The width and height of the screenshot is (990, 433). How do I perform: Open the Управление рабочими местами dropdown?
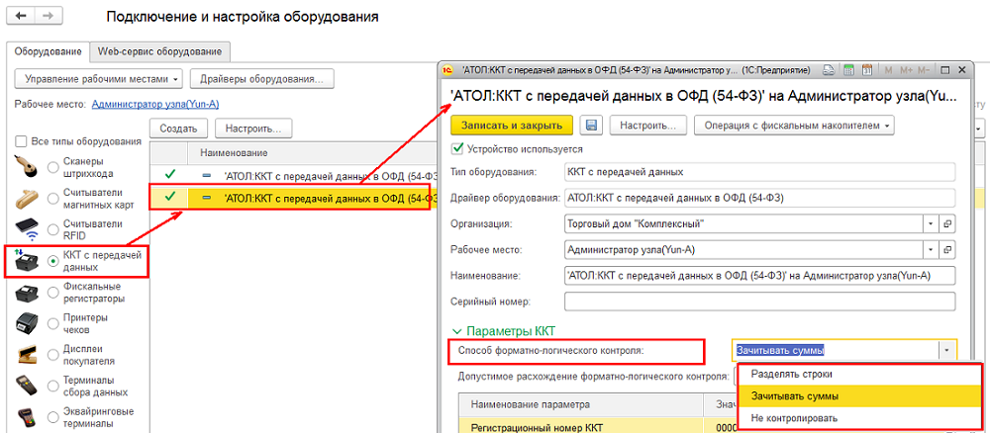(x=98, y=79)
